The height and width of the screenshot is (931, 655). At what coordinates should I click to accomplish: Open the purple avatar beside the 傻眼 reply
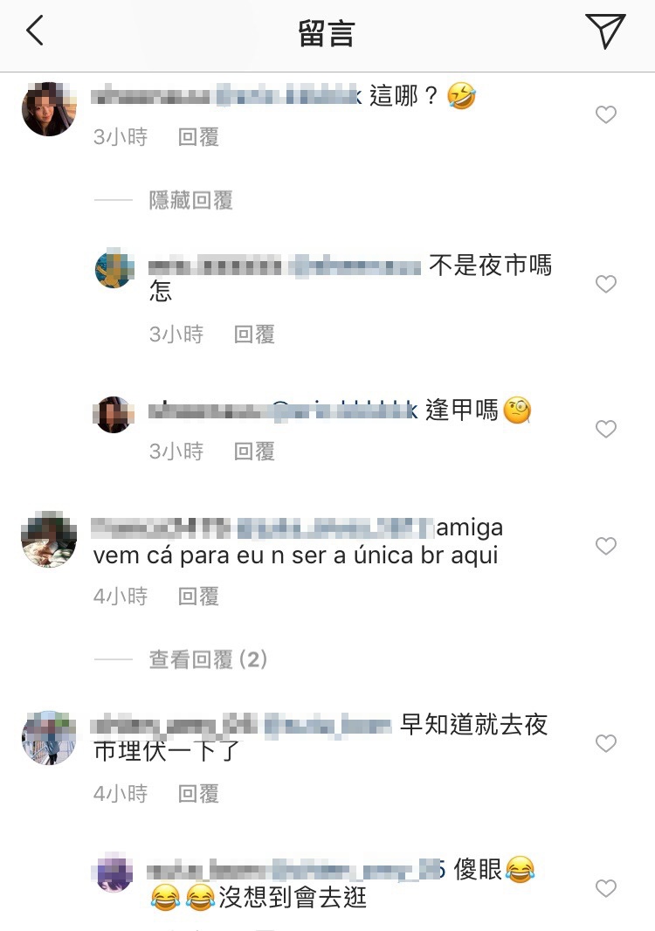click(x=114, y=872)
